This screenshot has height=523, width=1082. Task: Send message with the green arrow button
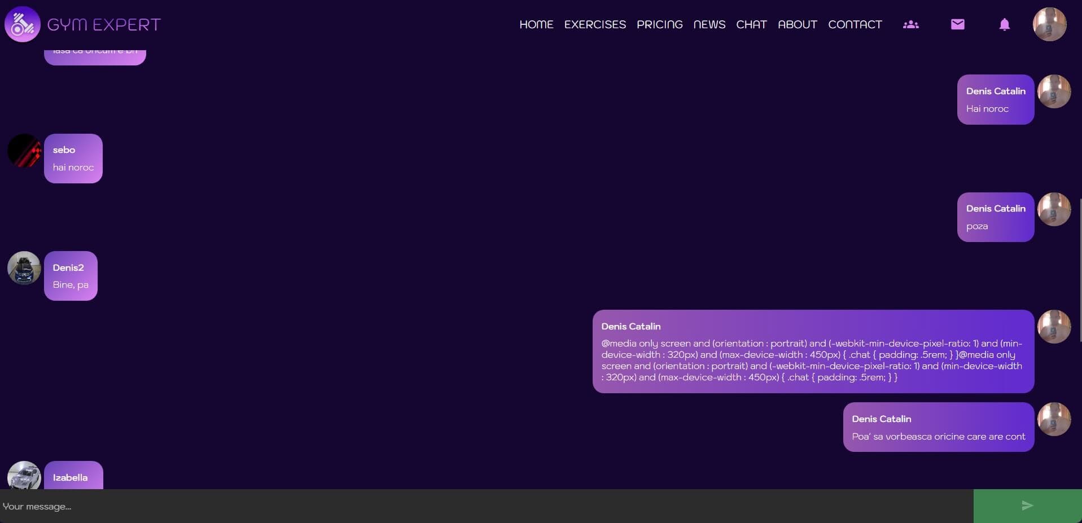(1027, 506)
